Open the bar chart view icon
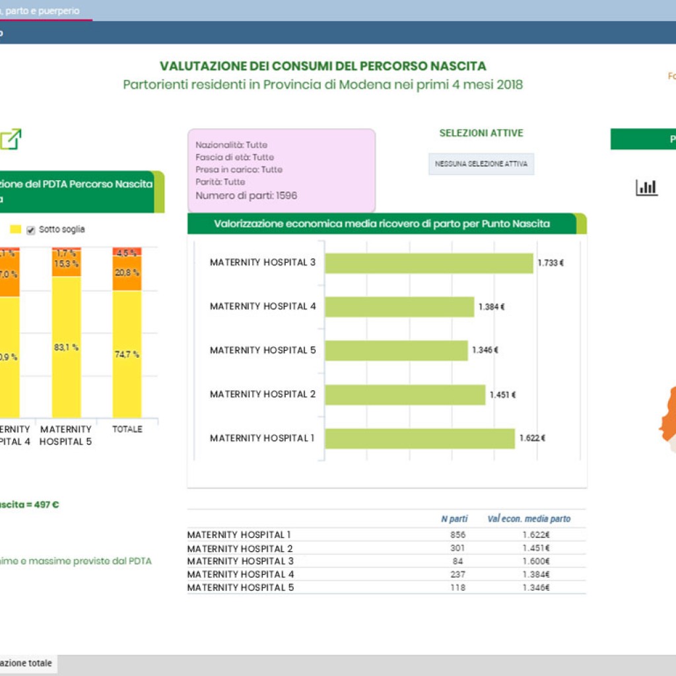The height and width of the screenshot is (676, 676). tap(646, 187)
